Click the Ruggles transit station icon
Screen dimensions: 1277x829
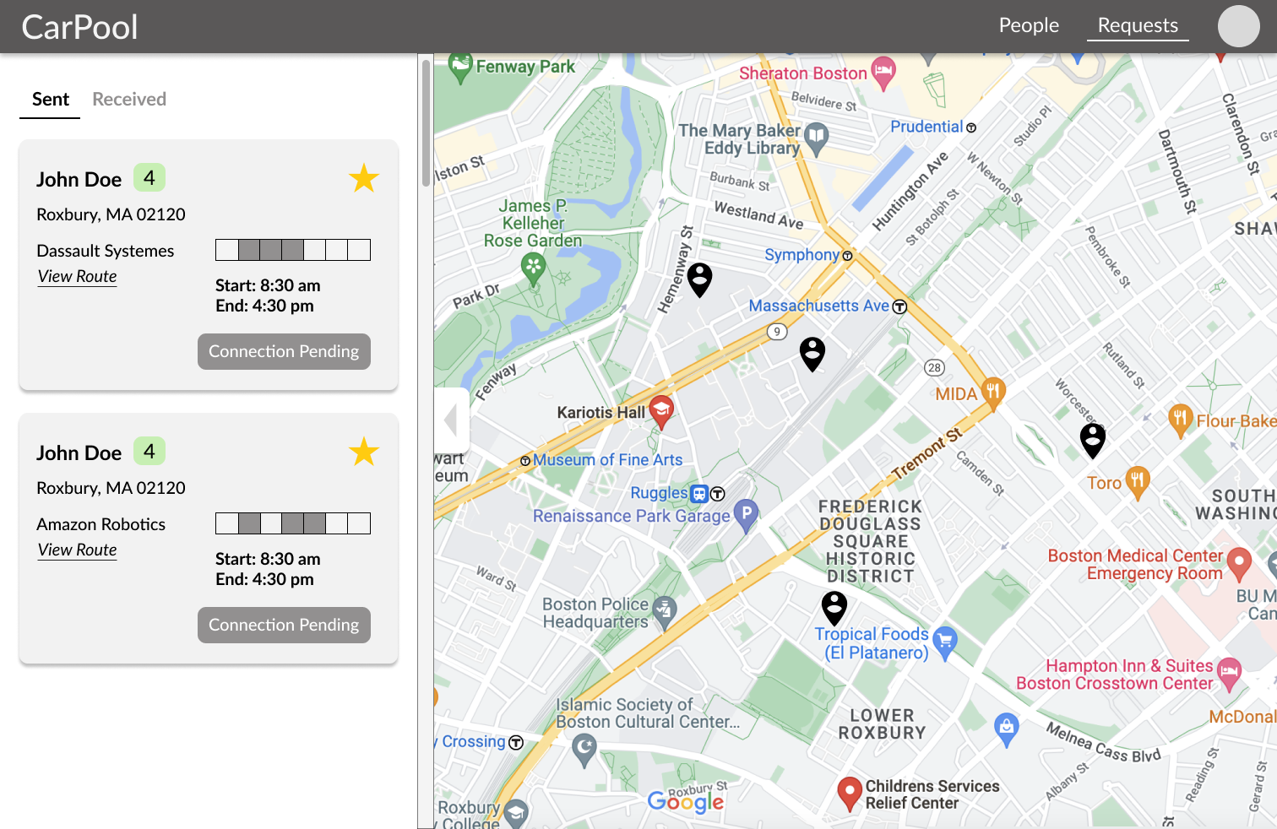[699, 494]
